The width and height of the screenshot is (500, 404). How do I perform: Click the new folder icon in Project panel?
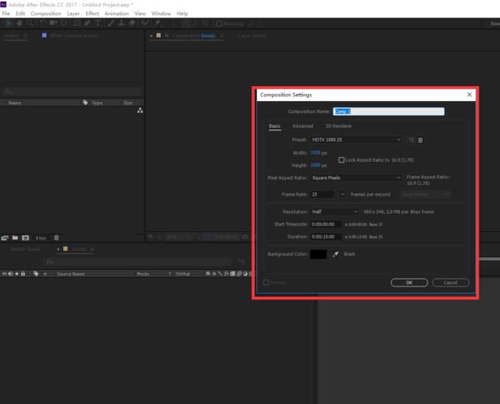(x=15, y=238)
